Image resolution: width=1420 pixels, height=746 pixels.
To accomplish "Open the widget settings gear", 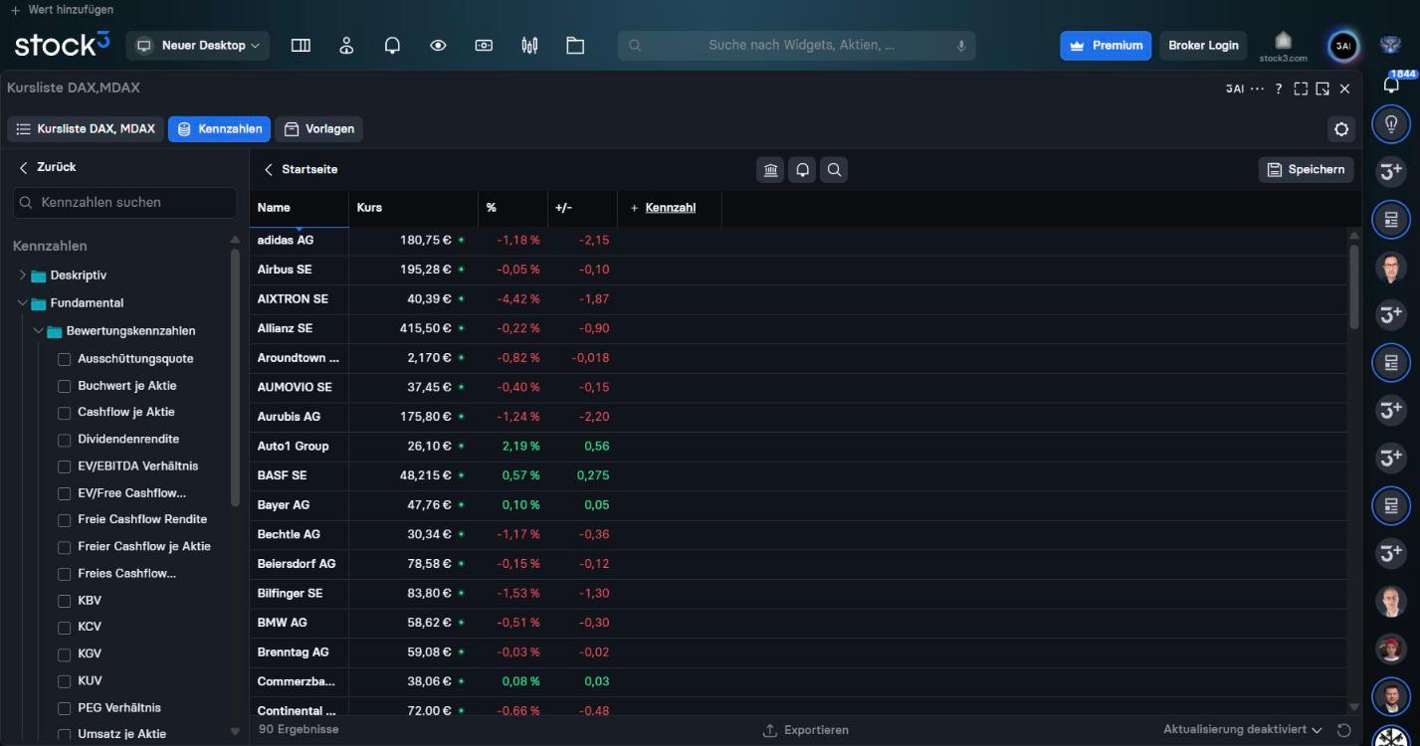I will tap(1341, 129).
